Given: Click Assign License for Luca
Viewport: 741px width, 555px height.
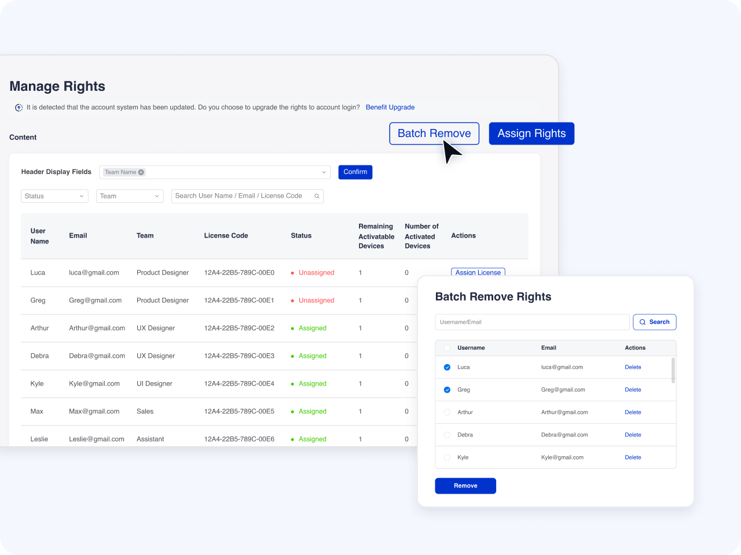Looking at the screenshot, I should coord(478,272).
